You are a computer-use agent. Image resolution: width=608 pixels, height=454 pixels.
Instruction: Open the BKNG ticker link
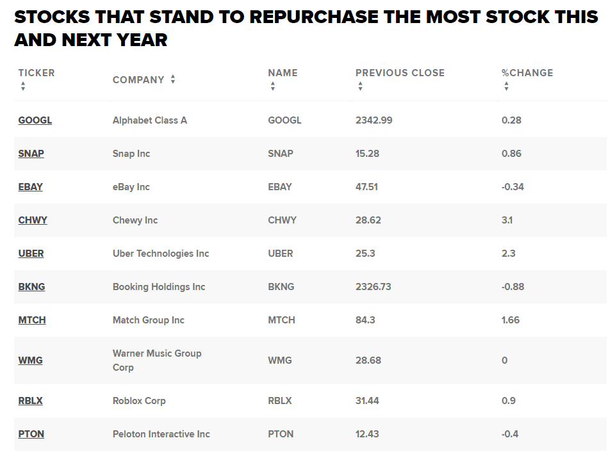[32, 287]
